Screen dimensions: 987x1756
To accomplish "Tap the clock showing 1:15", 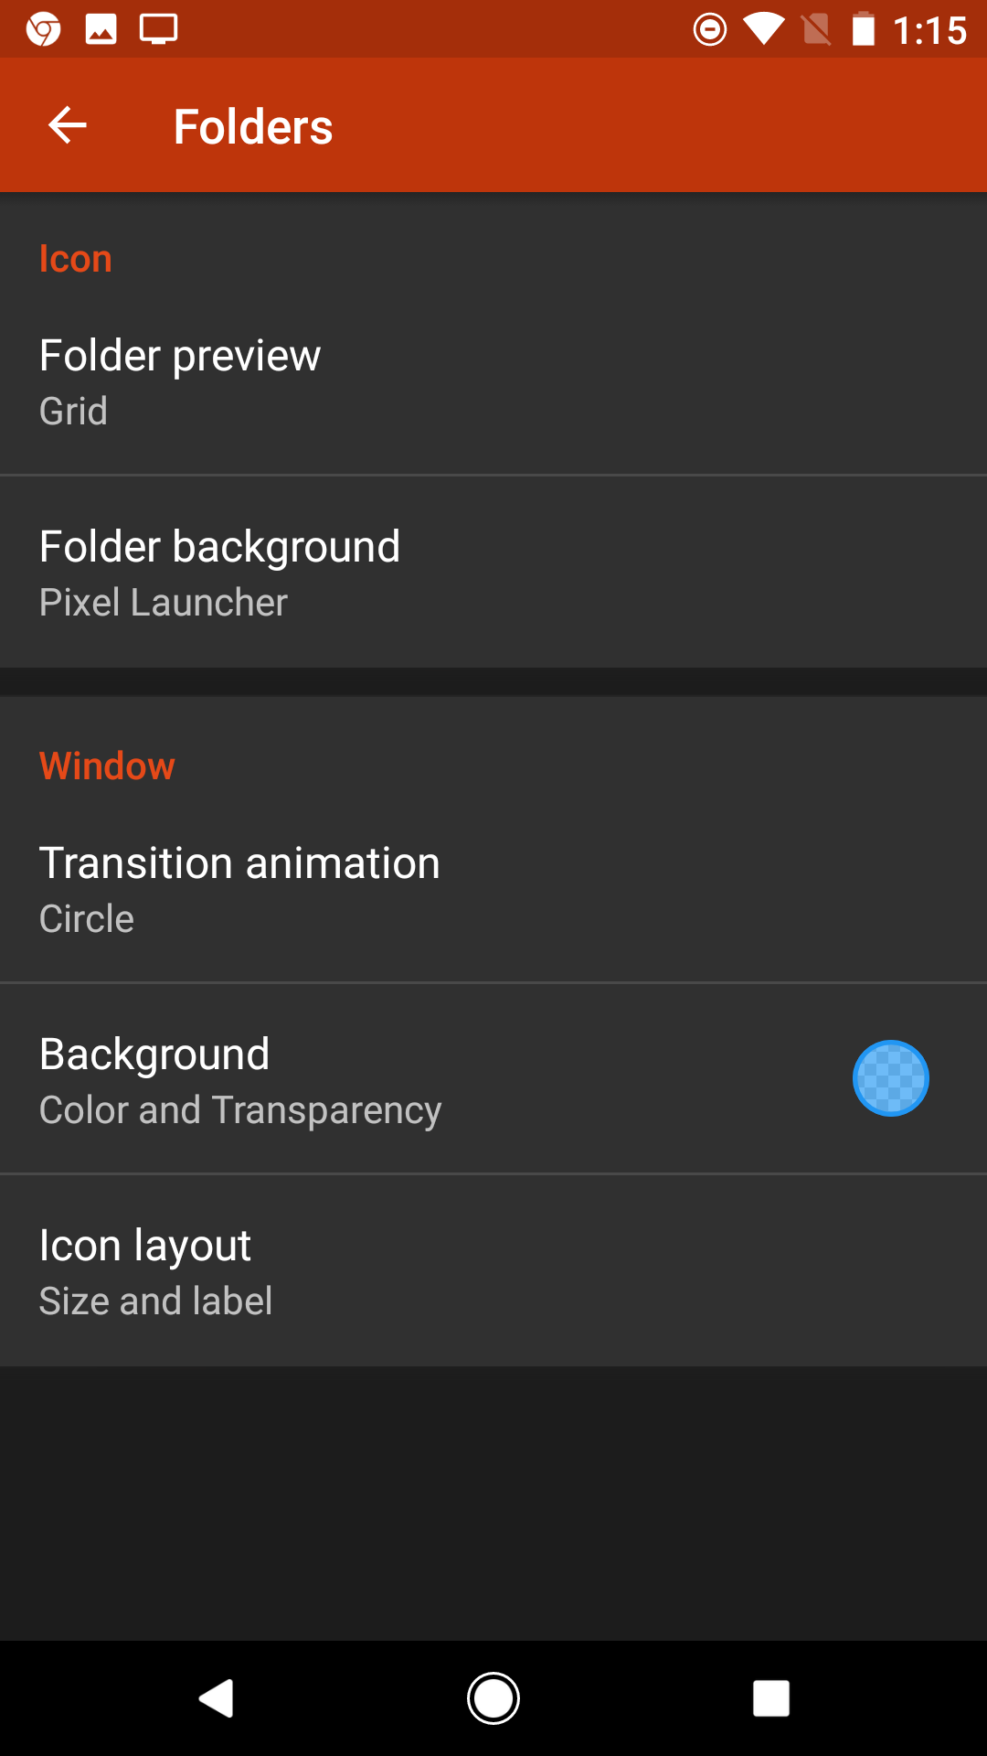I will click(x=929, y=31).
